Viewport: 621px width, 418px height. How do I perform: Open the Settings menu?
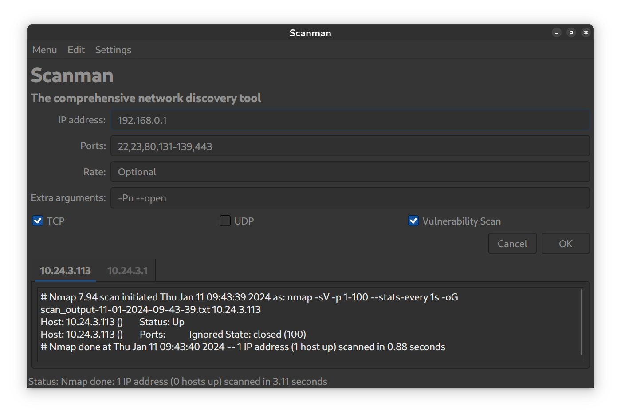113,50
